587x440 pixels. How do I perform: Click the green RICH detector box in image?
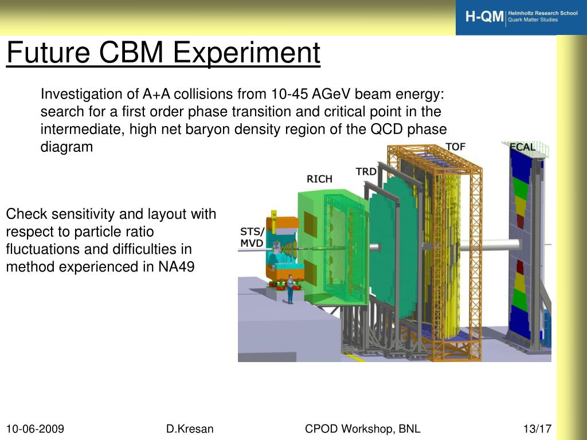pyautogui.click(x=333, y=247)
